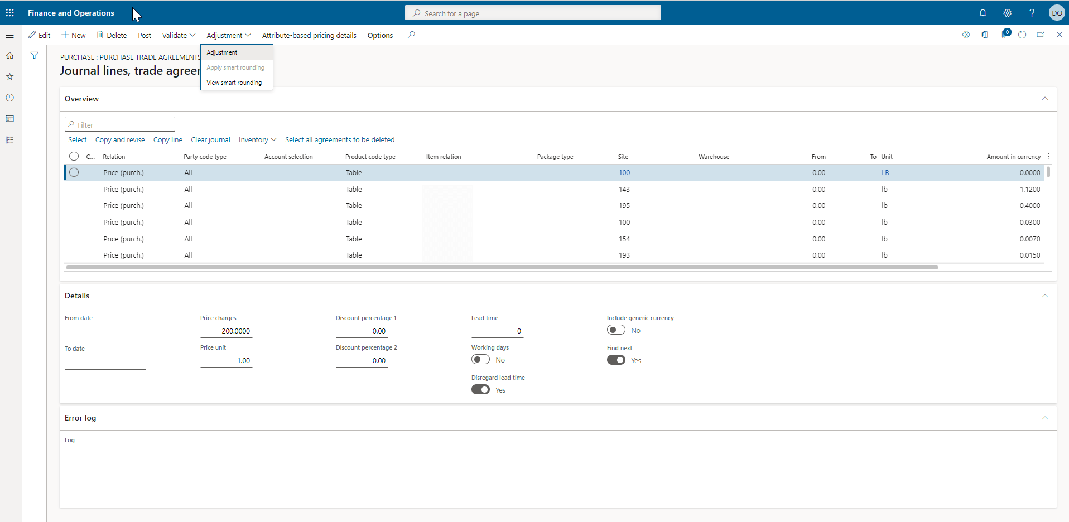
Task: Open the settings gear icon
Action: click(1008, 12)
